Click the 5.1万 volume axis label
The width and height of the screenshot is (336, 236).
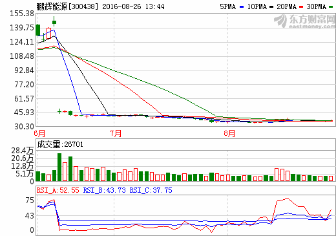coord(25,174)
